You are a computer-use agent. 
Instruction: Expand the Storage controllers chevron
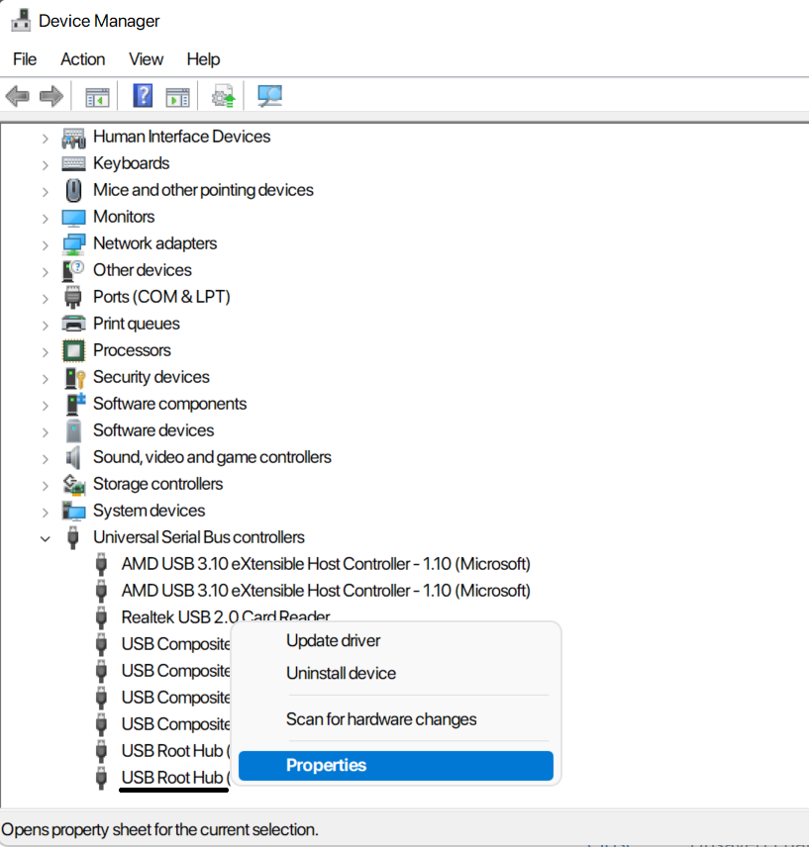45,486
